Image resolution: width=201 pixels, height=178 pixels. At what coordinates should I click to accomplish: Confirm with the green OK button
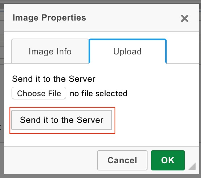[168, 160]
